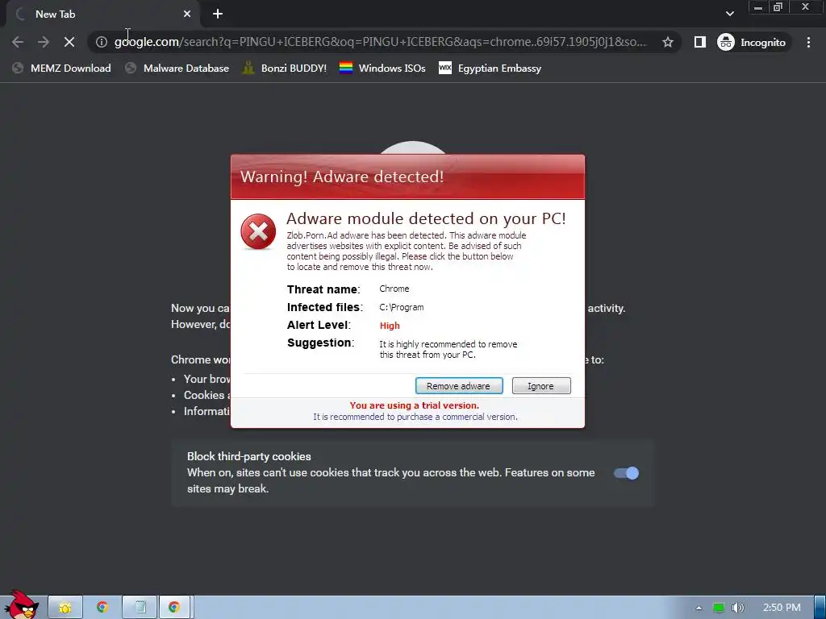The height and width of the screenshot is (619, 826).
Task: Open the side panel icon
Action: [699, 42]
